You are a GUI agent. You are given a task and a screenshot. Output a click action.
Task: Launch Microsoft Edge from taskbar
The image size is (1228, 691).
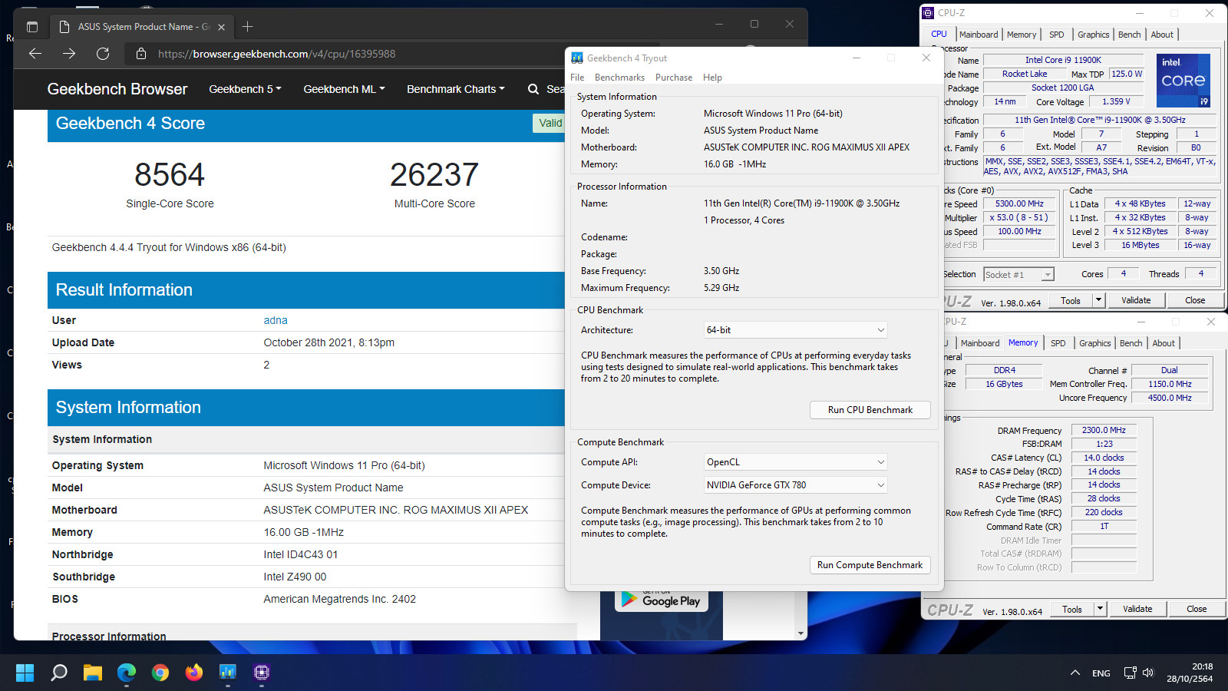point(127,673)
